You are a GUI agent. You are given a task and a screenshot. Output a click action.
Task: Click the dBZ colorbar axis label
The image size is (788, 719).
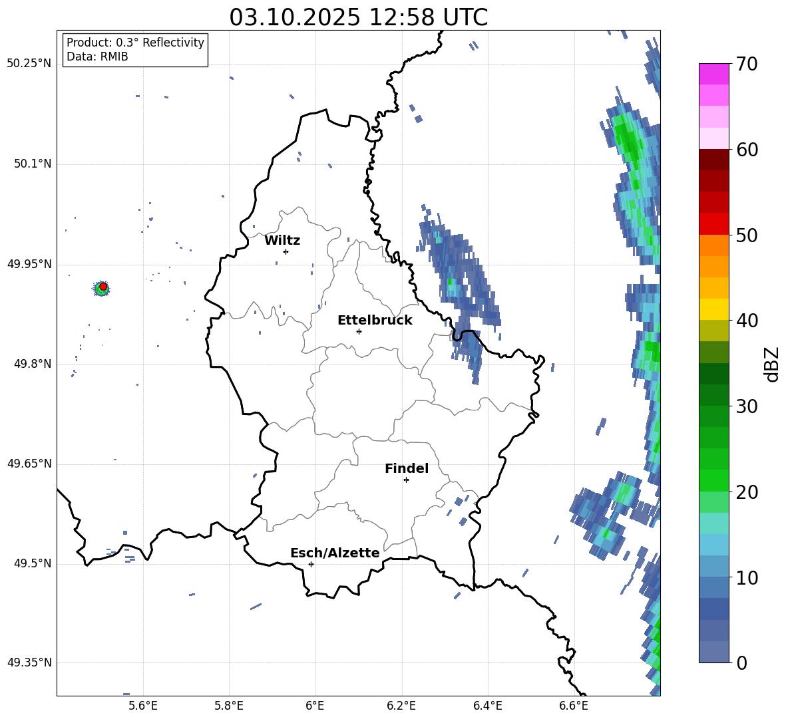773,364
